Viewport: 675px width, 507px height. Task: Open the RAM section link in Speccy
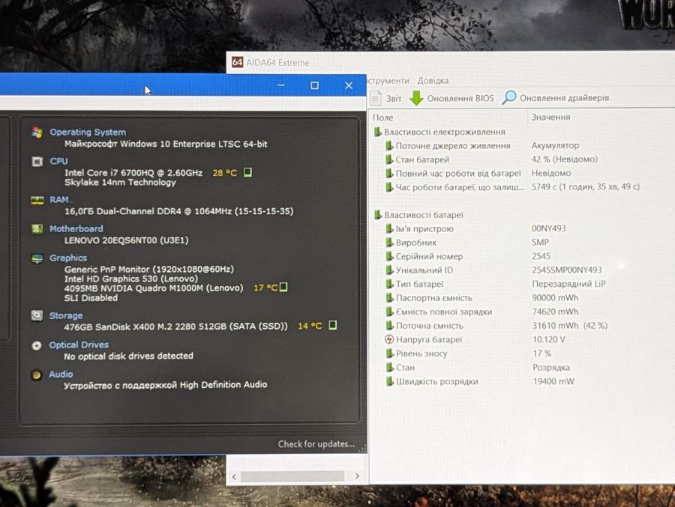click(x=59, y=199)
